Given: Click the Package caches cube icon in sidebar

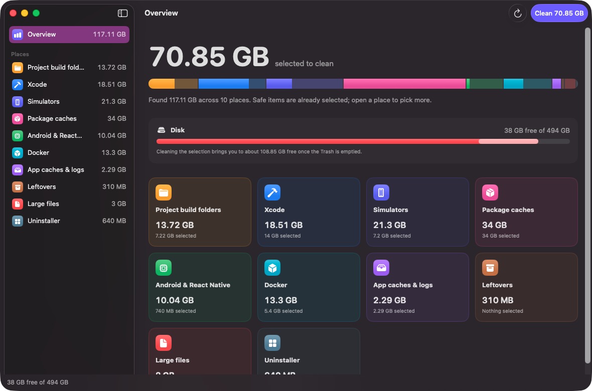Looking at the screenshot, I should coord(18,118).
